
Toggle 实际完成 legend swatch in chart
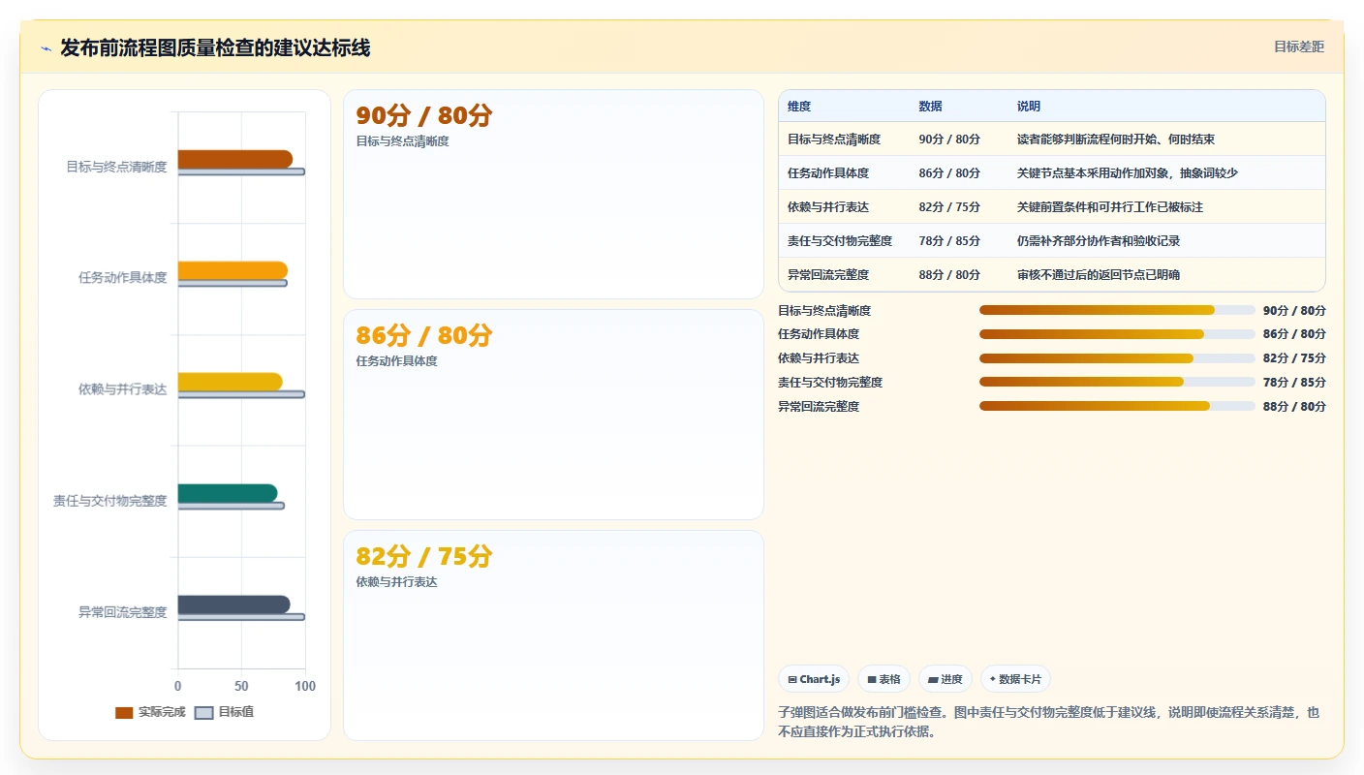124,712
